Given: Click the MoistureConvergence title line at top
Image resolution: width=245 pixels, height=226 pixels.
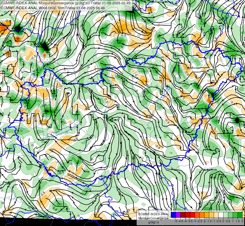Looking at the screenshot, I should coord(66,3).
